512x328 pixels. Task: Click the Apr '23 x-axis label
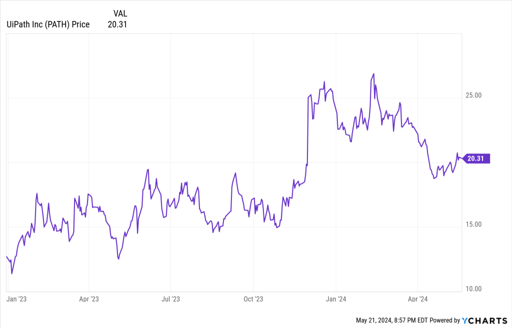[x=88, y=299]
